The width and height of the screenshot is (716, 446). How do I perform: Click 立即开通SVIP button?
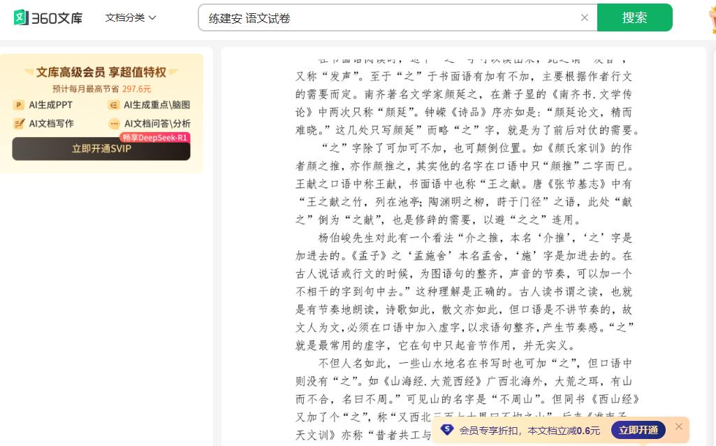tap(101, 149)
